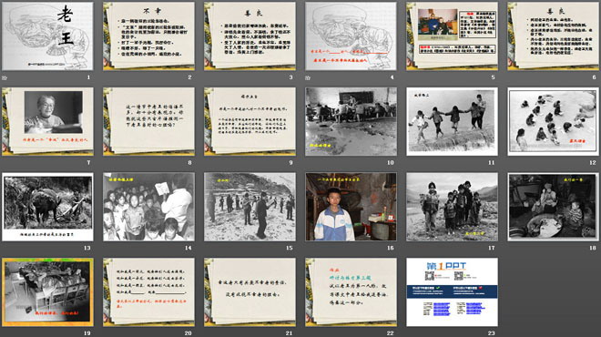Click slide number label 16

[x=390, y=248]
